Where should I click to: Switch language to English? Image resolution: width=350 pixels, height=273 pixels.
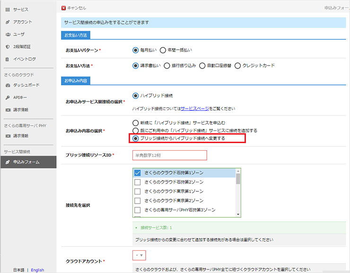click(37, 270)
